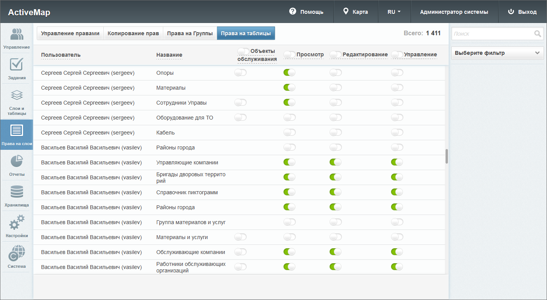Click Администратор системы in header
The height and width of the screenshot is (300, 547).
tap(454, 12)
